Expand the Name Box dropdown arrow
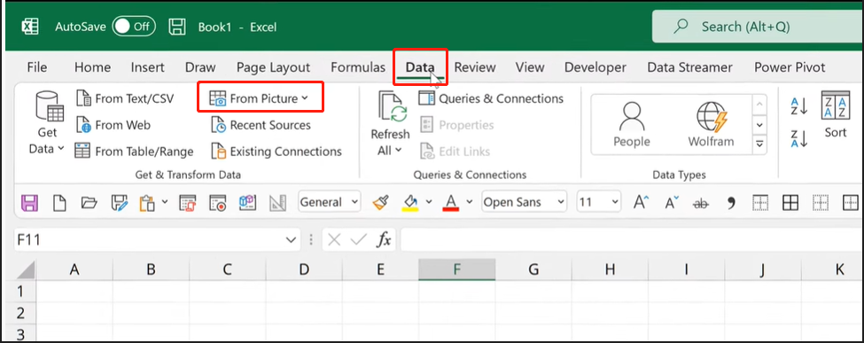This screenshot has height=343, width=864. click(x=291, y=240)
